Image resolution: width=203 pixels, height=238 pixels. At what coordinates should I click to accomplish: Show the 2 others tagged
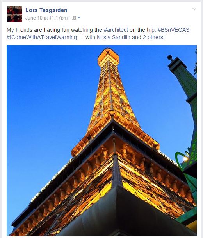click(153, 37)
